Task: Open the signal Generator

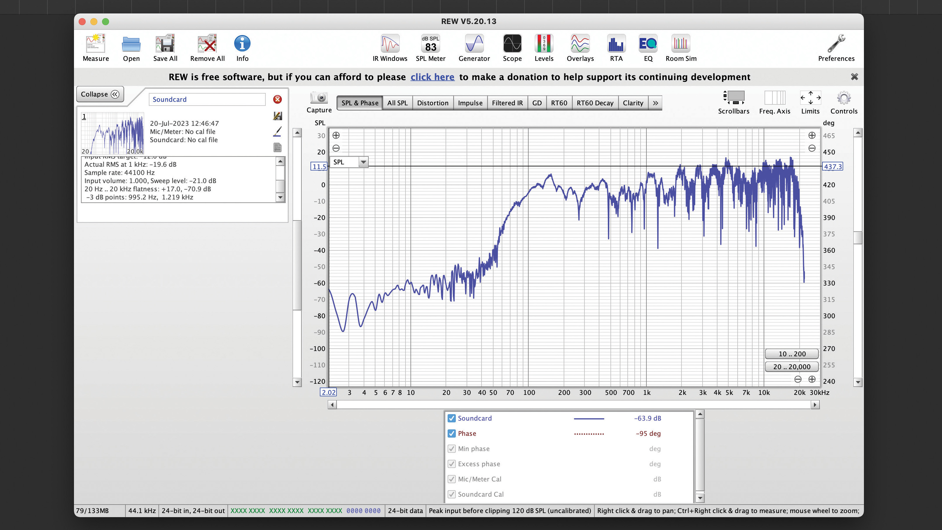Action: [x=474, y=48]
